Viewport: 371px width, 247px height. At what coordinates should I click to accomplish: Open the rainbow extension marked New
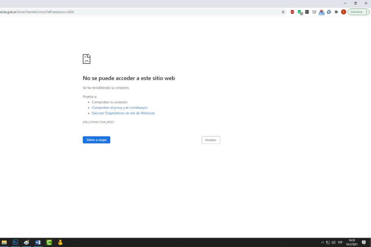pos(321,12)
